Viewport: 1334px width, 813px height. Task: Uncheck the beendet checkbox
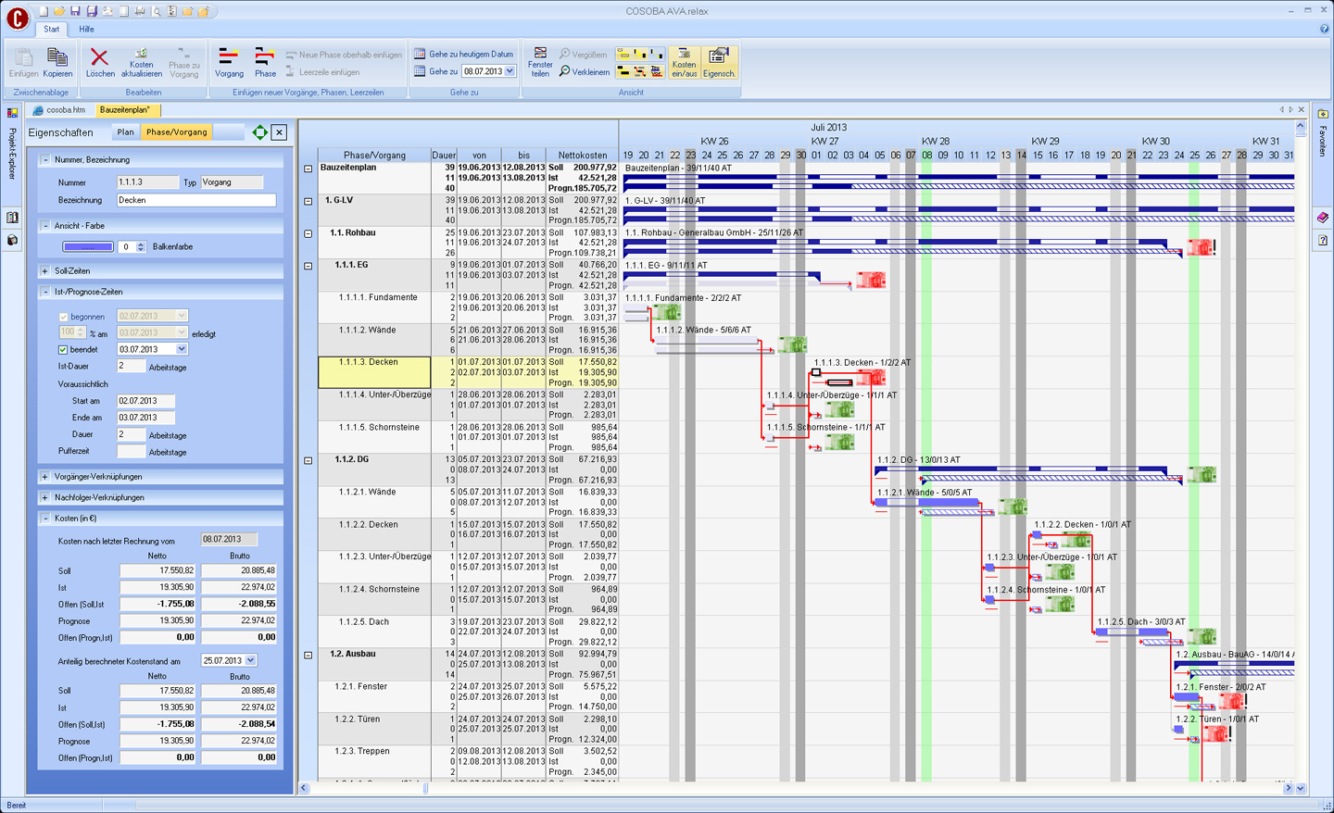[63, 350]
